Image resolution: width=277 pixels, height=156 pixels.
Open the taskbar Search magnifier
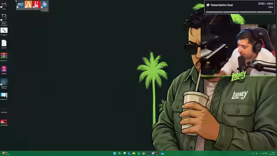tap(119, 153)
